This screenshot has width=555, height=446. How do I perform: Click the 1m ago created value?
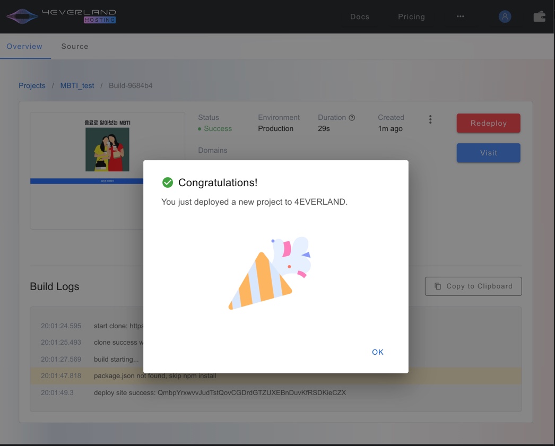(390, 129)
